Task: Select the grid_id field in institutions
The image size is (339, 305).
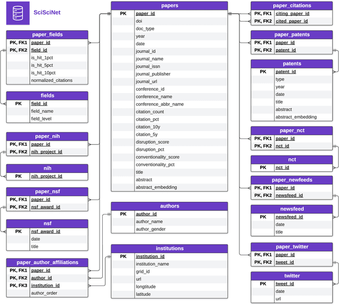Action: (x=144, y=271)
